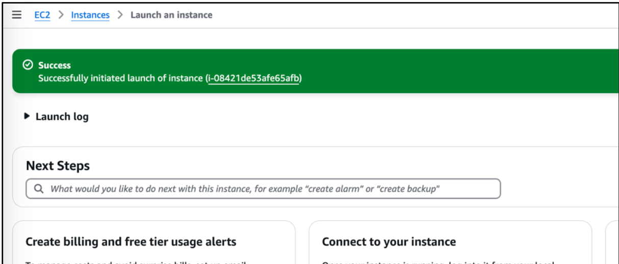Select the Connect to your instance heading
Screen dimensions: 619x264
tap(389, 242)
